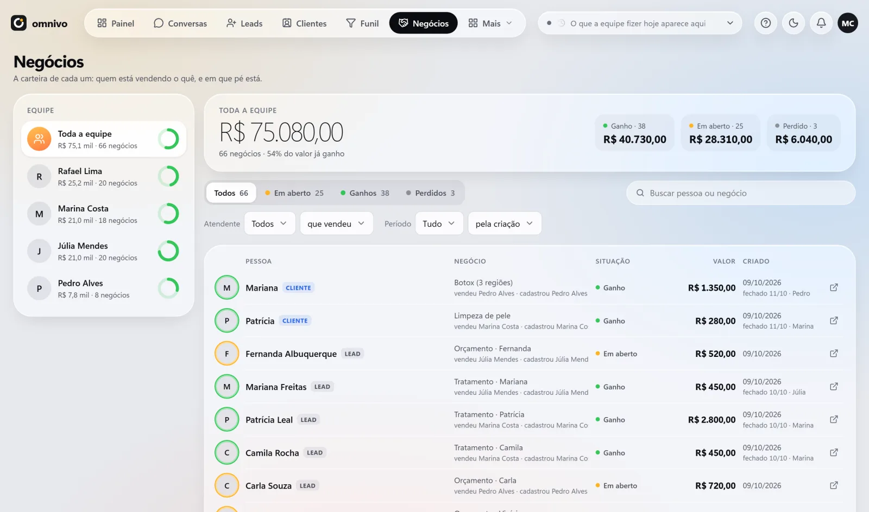Screen dimensions: 869x512
Task: Open the que vendeu dropdown
Action: (x=336, y=223)
